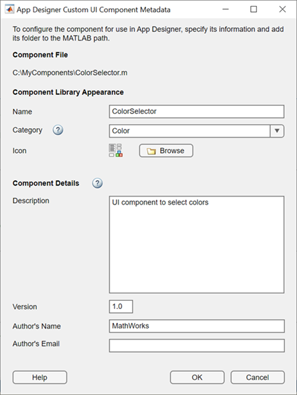297x395 pixels.
Task: Click inside the Description text area
Action: 197,245
